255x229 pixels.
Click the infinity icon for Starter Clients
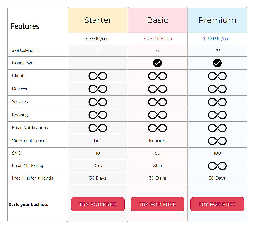click(98, 76)
